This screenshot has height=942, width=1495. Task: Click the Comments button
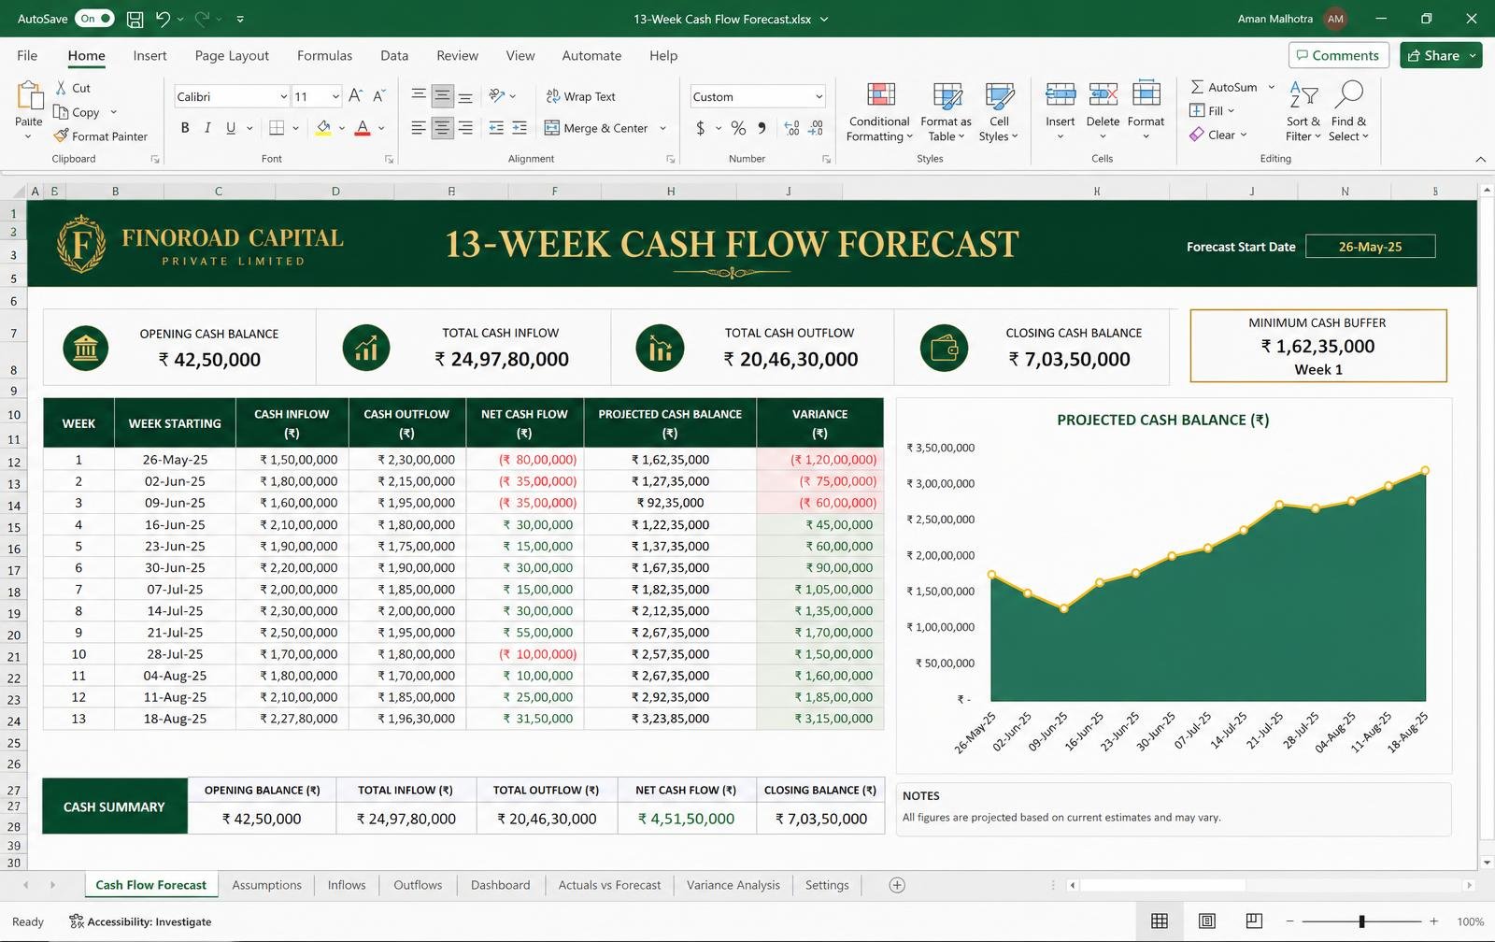(x=1338, y=55)
